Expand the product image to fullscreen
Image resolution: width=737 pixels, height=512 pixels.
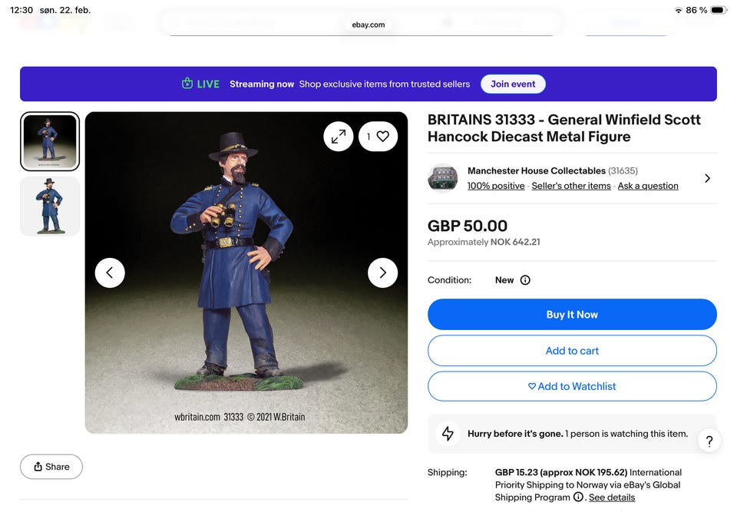pyautogui.click(x=339, y=137)
